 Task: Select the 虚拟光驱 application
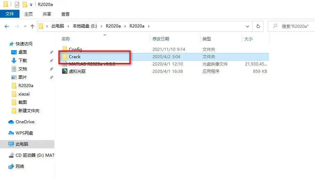77,71
